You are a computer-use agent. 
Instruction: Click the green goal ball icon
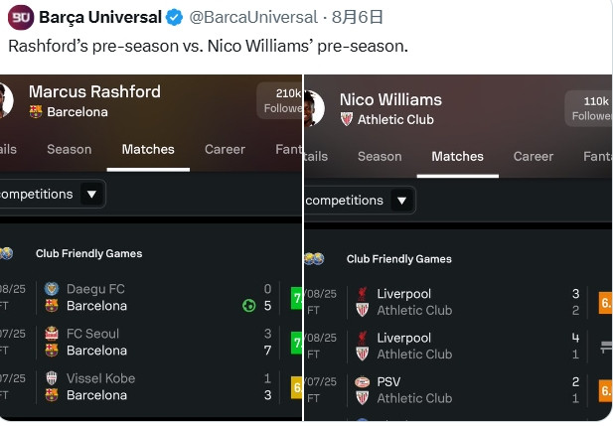(x=248, y=306)
